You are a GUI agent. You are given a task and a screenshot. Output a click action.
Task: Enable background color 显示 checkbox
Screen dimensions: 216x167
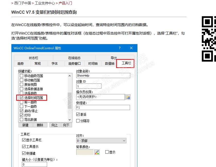tap(107, 152)
